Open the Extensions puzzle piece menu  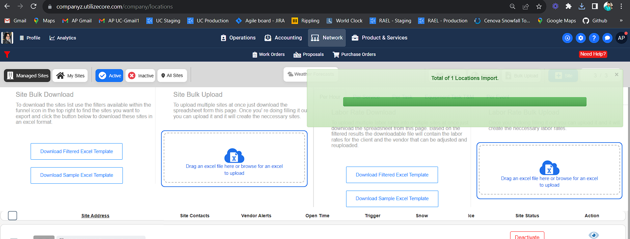click(568, 6)
